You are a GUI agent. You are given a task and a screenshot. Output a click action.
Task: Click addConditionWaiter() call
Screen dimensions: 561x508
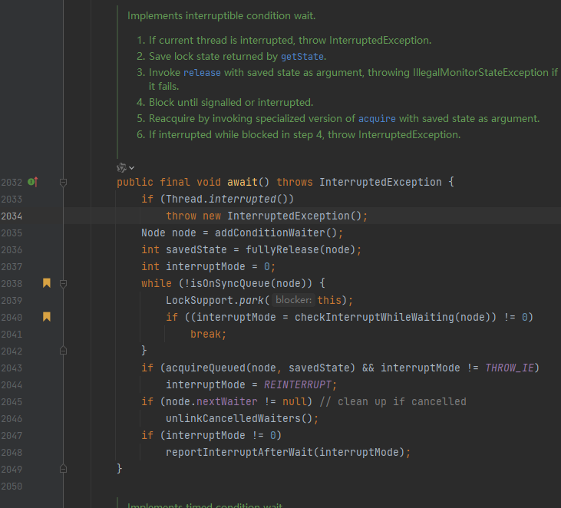point(276,233)
